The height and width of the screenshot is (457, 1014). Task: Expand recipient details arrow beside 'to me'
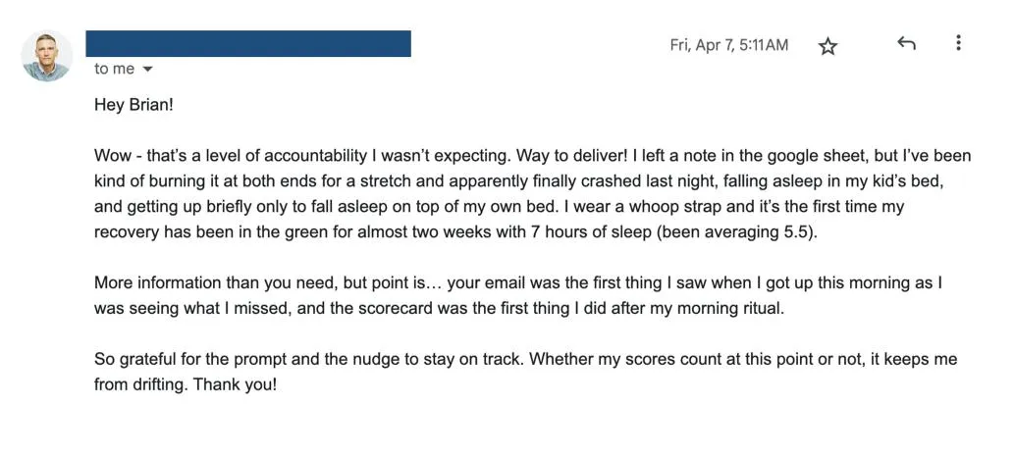point(148,70)
